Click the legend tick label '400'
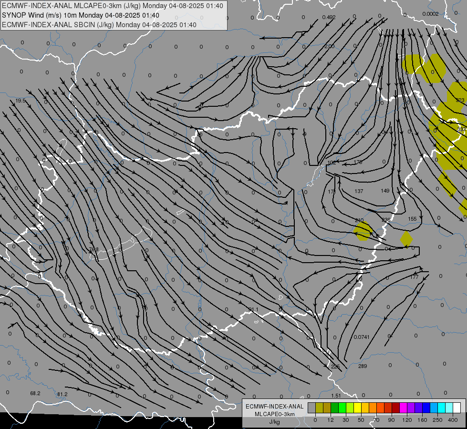Viewport: 467px width, 429px height. [453, 420]
